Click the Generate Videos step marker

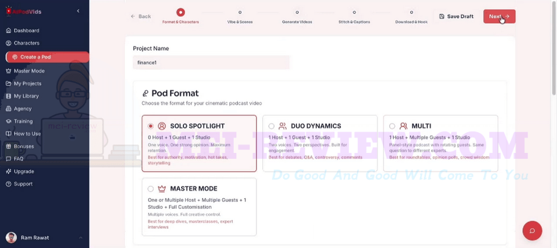297,12
